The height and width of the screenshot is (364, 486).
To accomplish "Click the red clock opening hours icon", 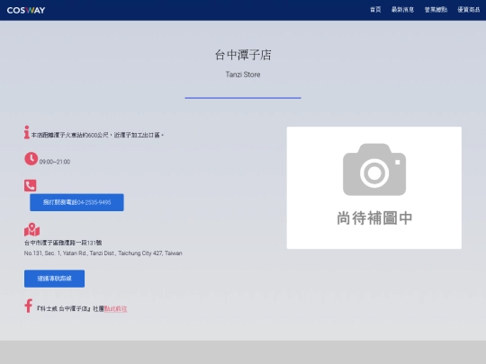I will [x=31, y=158].
